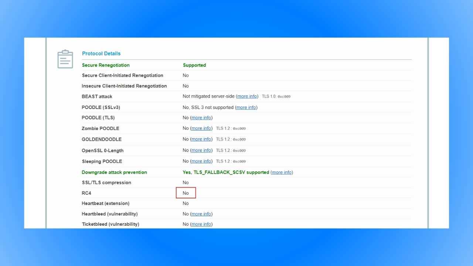The width and height of the screenshot is (473, 266).
Task: Open more info link for GOLDENDOODLE
Action: pyautogui.click(x=201, y=139)
